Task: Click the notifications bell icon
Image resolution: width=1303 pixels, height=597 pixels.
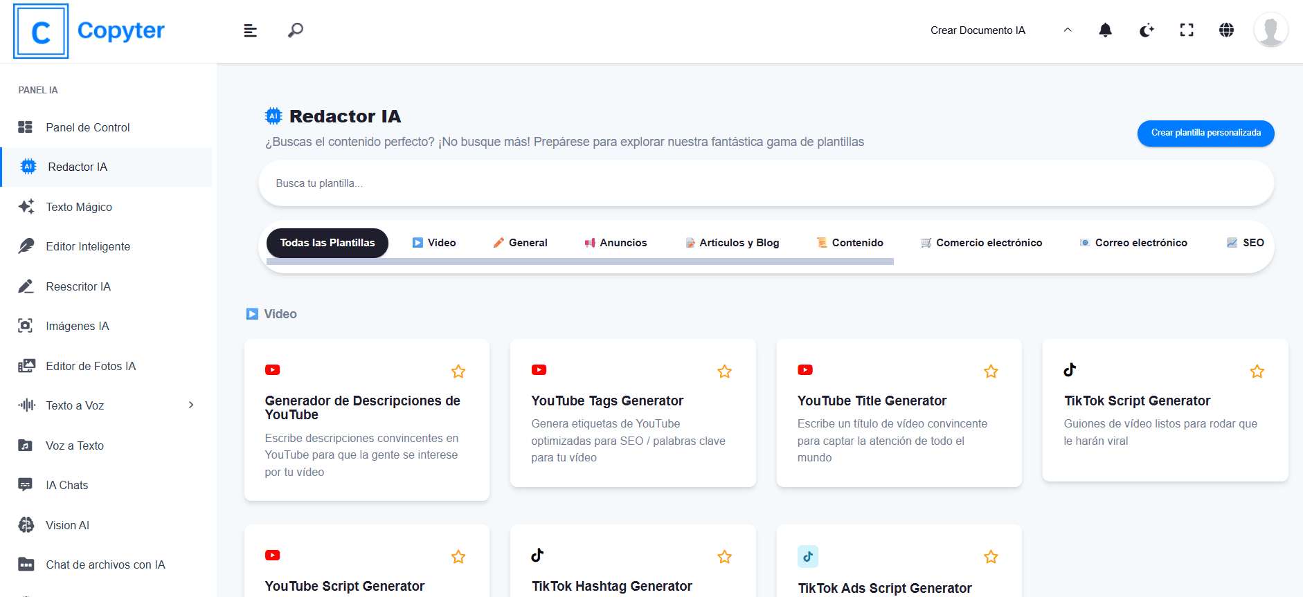Action: pyautogui.click(x=1105, y=30)
